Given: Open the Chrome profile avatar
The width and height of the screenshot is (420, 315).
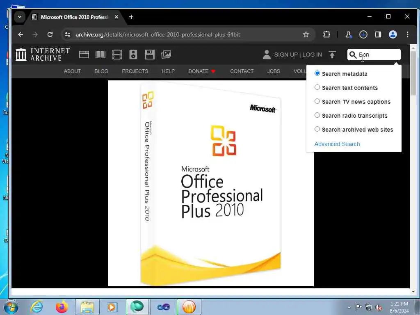Looking at the screenshot, I should 393,34.
